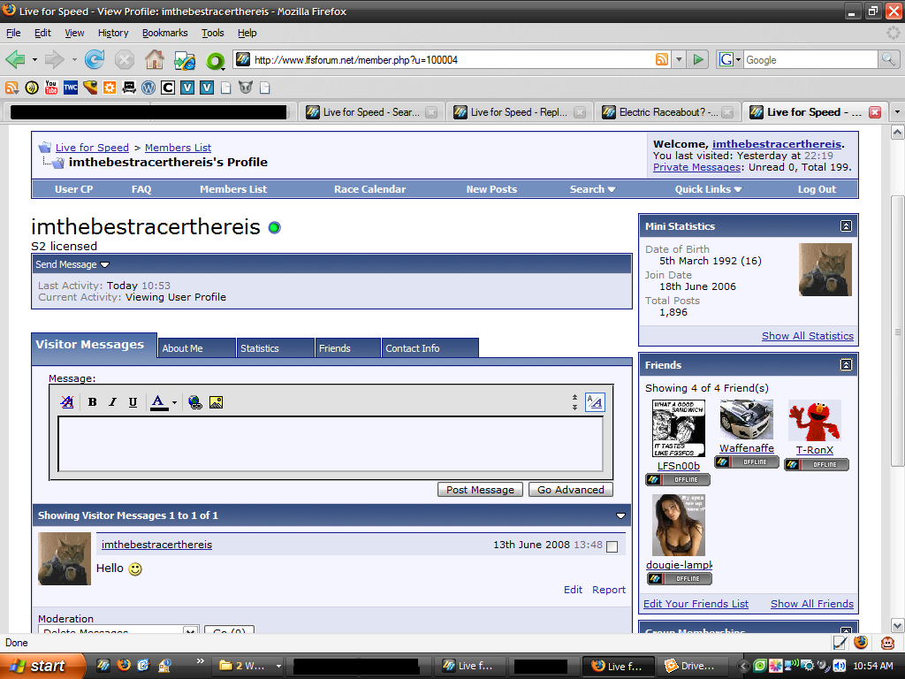905x679 pixels.
Task: Open the IE view toolbar icon
Action: (185, 60)
